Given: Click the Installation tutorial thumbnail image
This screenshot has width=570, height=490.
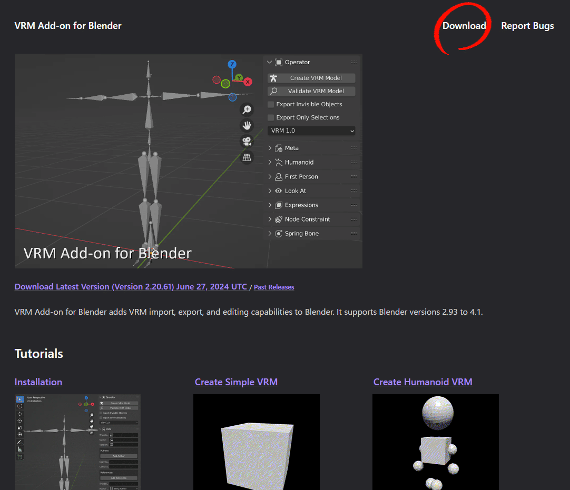Looking at the screenshot, I should (x=78, y=442).
